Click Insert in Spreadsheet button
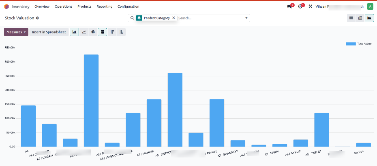Image resolution: width=377 pixels, height=166 pixels. click(49, 32)
